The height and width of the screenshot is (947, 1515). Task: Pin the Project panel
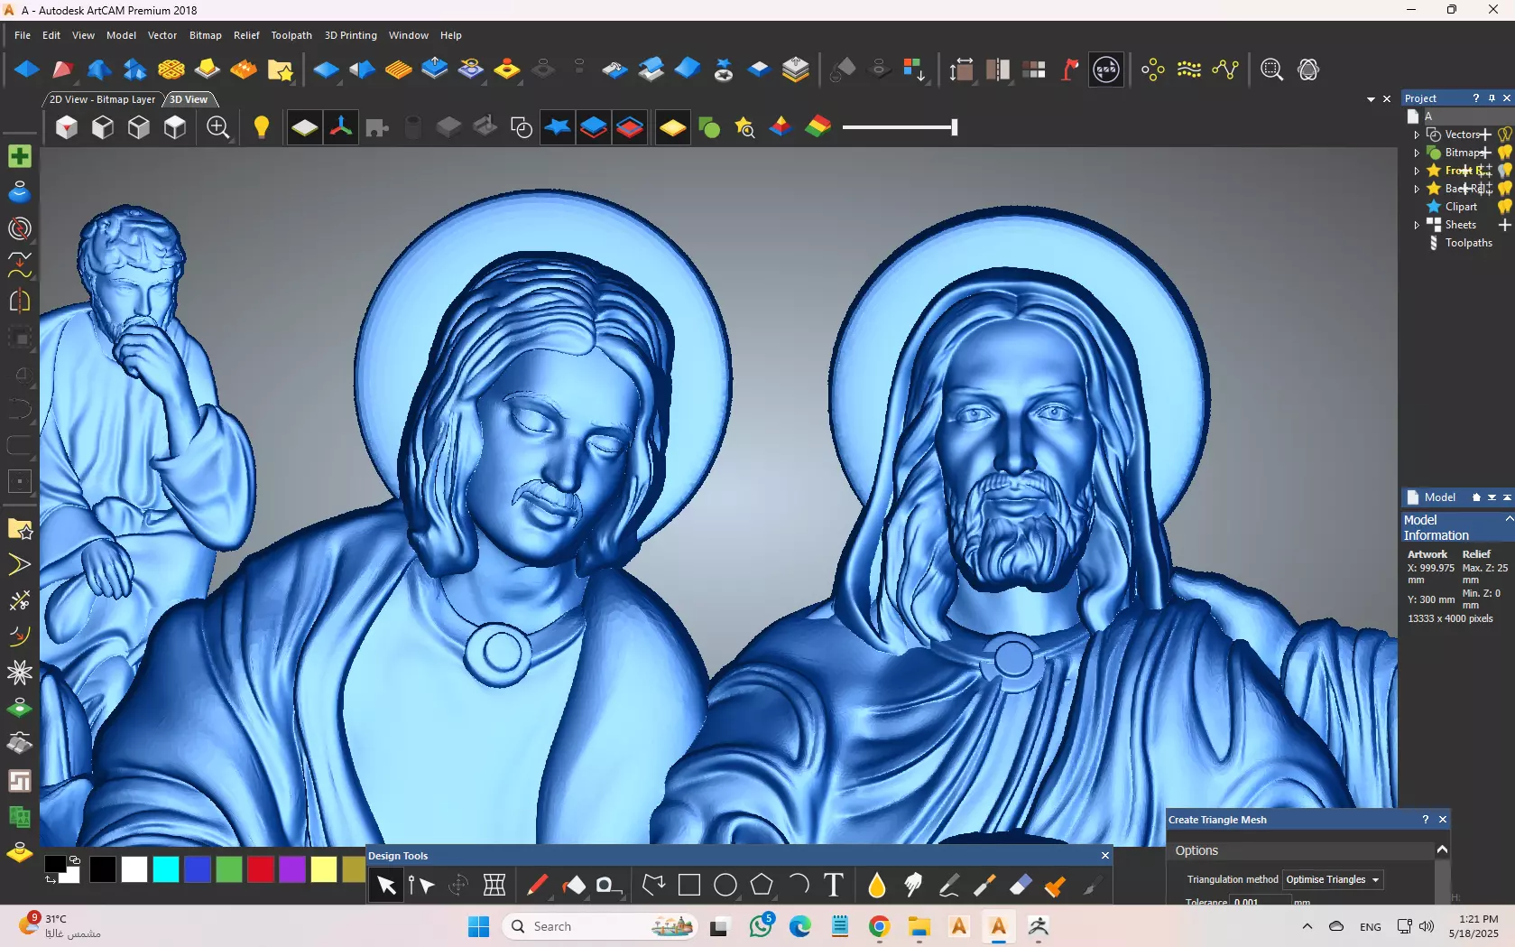pyautogui.click(x=1492, y=98)
